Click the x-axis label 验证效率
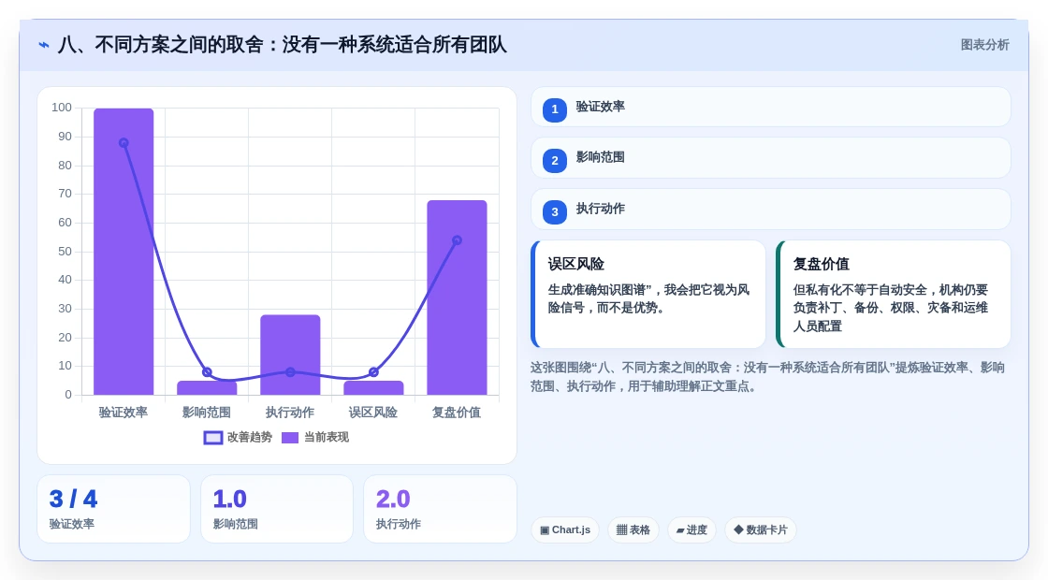The width and height of the screenshot is (1048, 580). point(124,413)
